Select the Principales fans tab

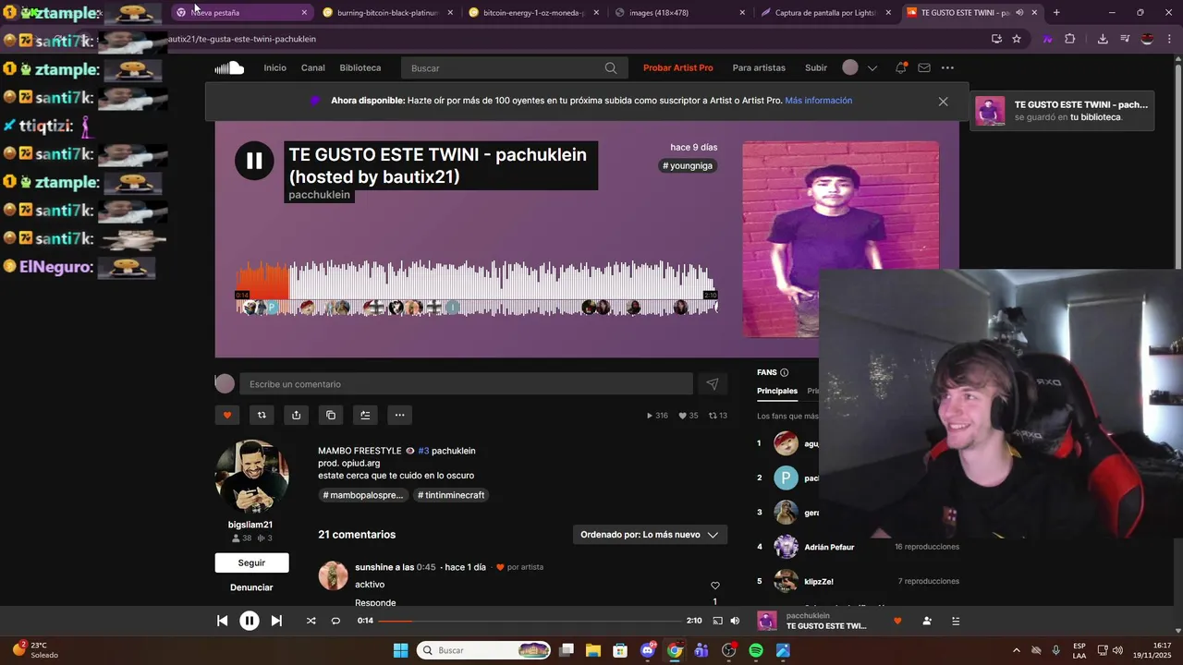click(777, 391)
